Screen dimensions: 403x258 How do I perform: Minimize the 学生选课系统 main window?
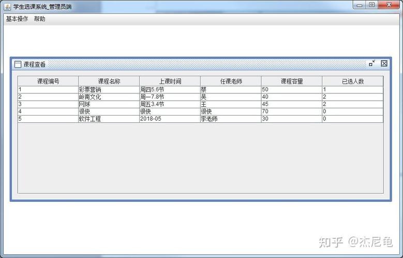[360, 5]
